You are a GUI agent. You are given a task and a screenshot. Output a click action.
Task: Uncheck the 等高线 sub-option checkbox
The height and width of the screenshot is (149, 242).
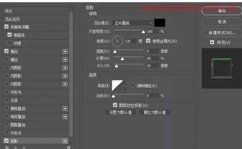pyautogui.click(x=10, y=35)
